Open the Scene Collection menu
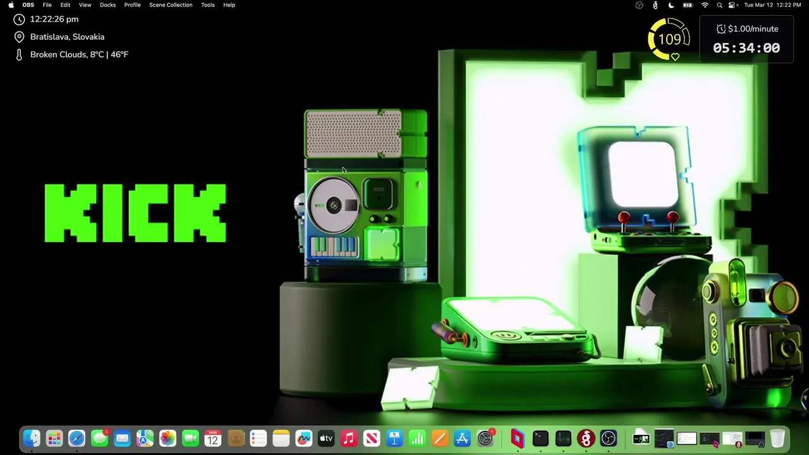Image resolution: width=809 pixels, height=455 pixels. pos(171,5)
